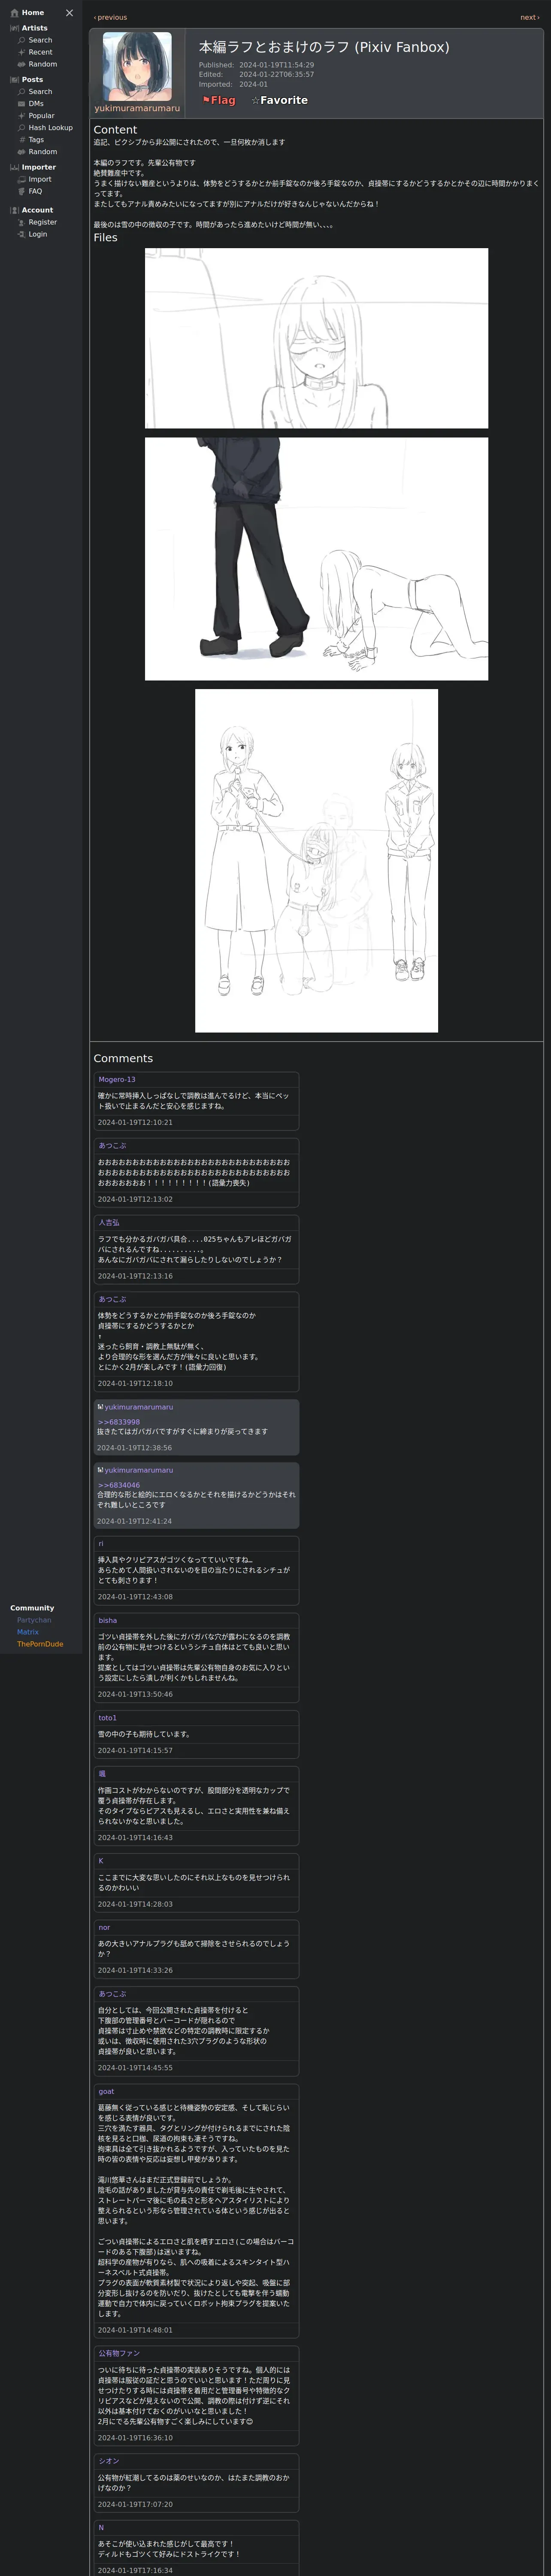Click the Posts section icon
551x2576 pixels.
coord(14,79)
